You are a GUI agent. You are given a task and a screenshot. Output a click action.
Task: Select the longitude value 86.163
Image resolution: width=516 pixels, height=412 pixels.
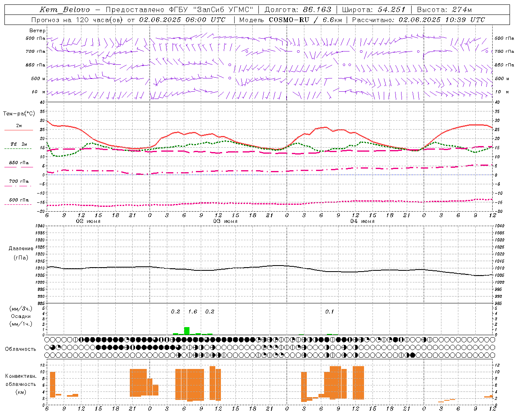(317, 10)
